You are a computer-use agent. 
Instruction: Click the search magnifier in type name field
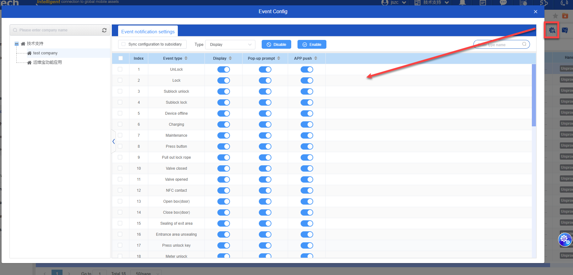pos(524,44)
